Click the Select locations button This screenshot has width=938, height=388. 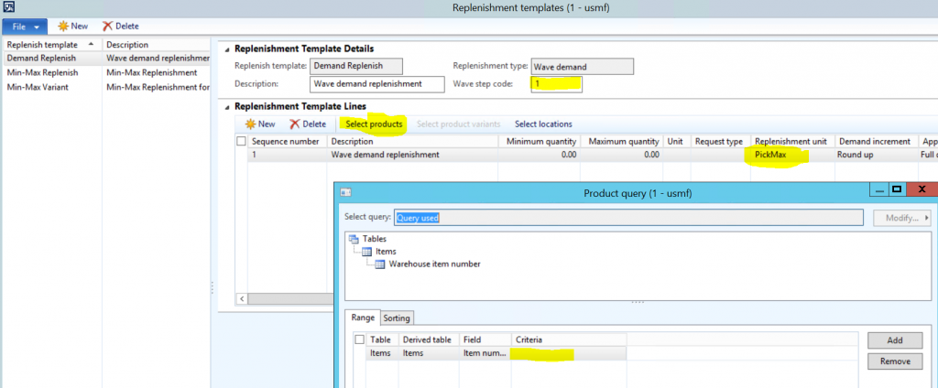point(543,124)
